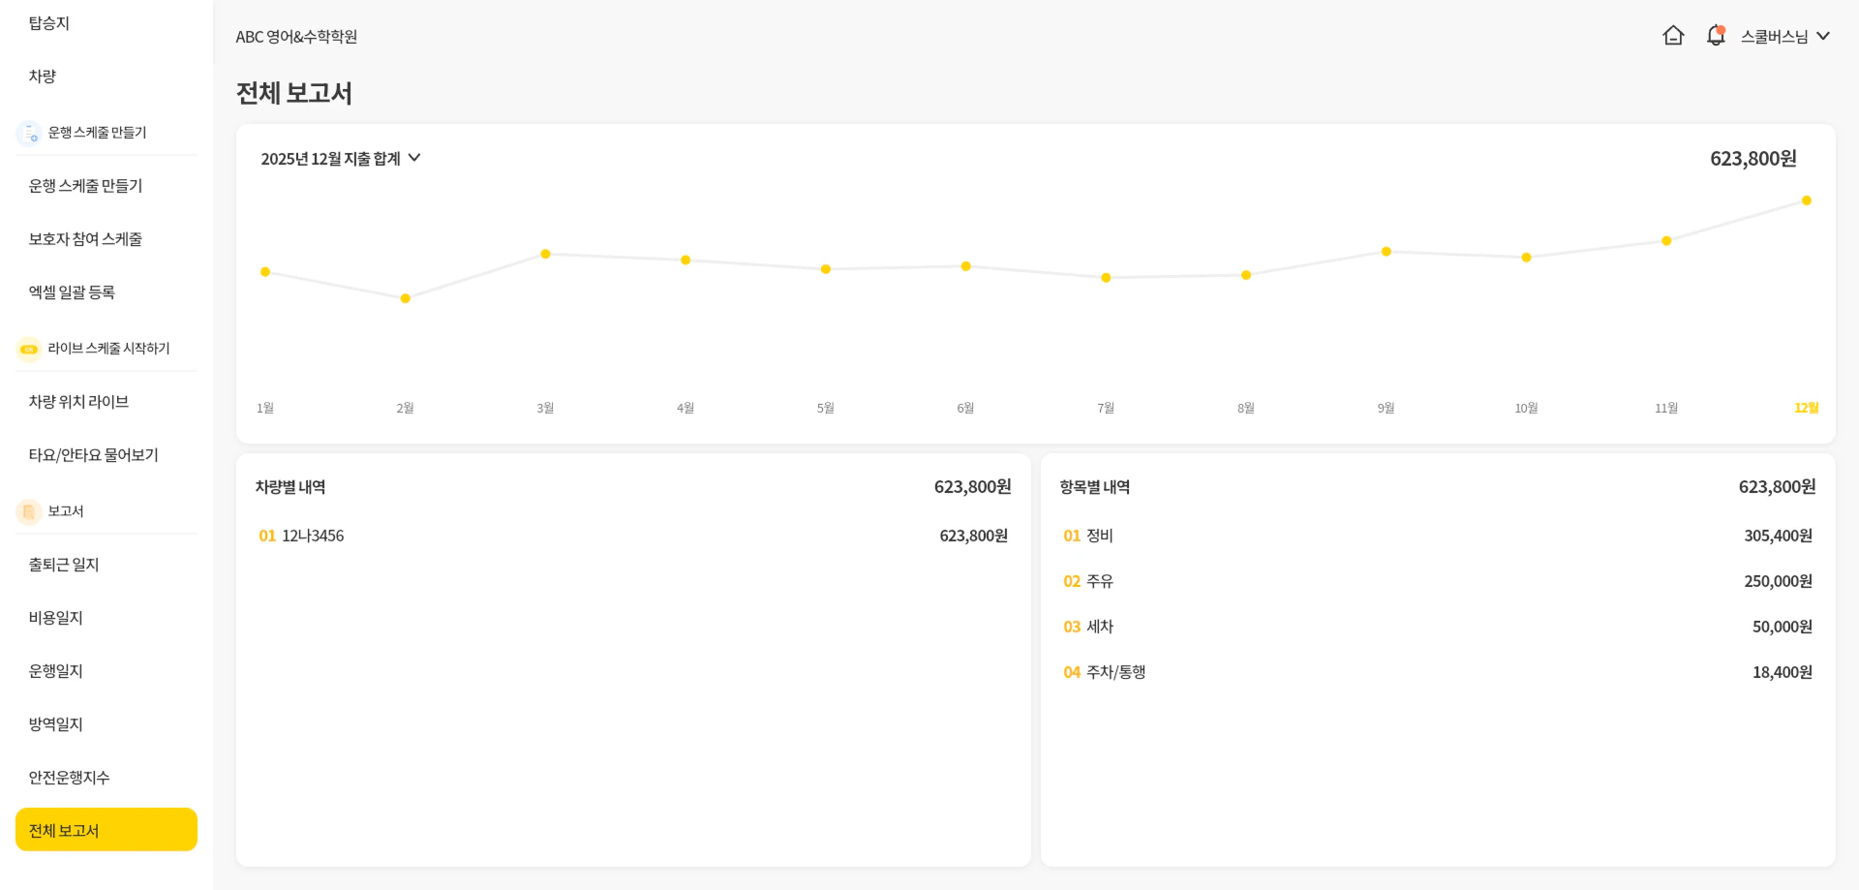Click vehicle 12나3456 in 차량별 내역

[312, 536]
